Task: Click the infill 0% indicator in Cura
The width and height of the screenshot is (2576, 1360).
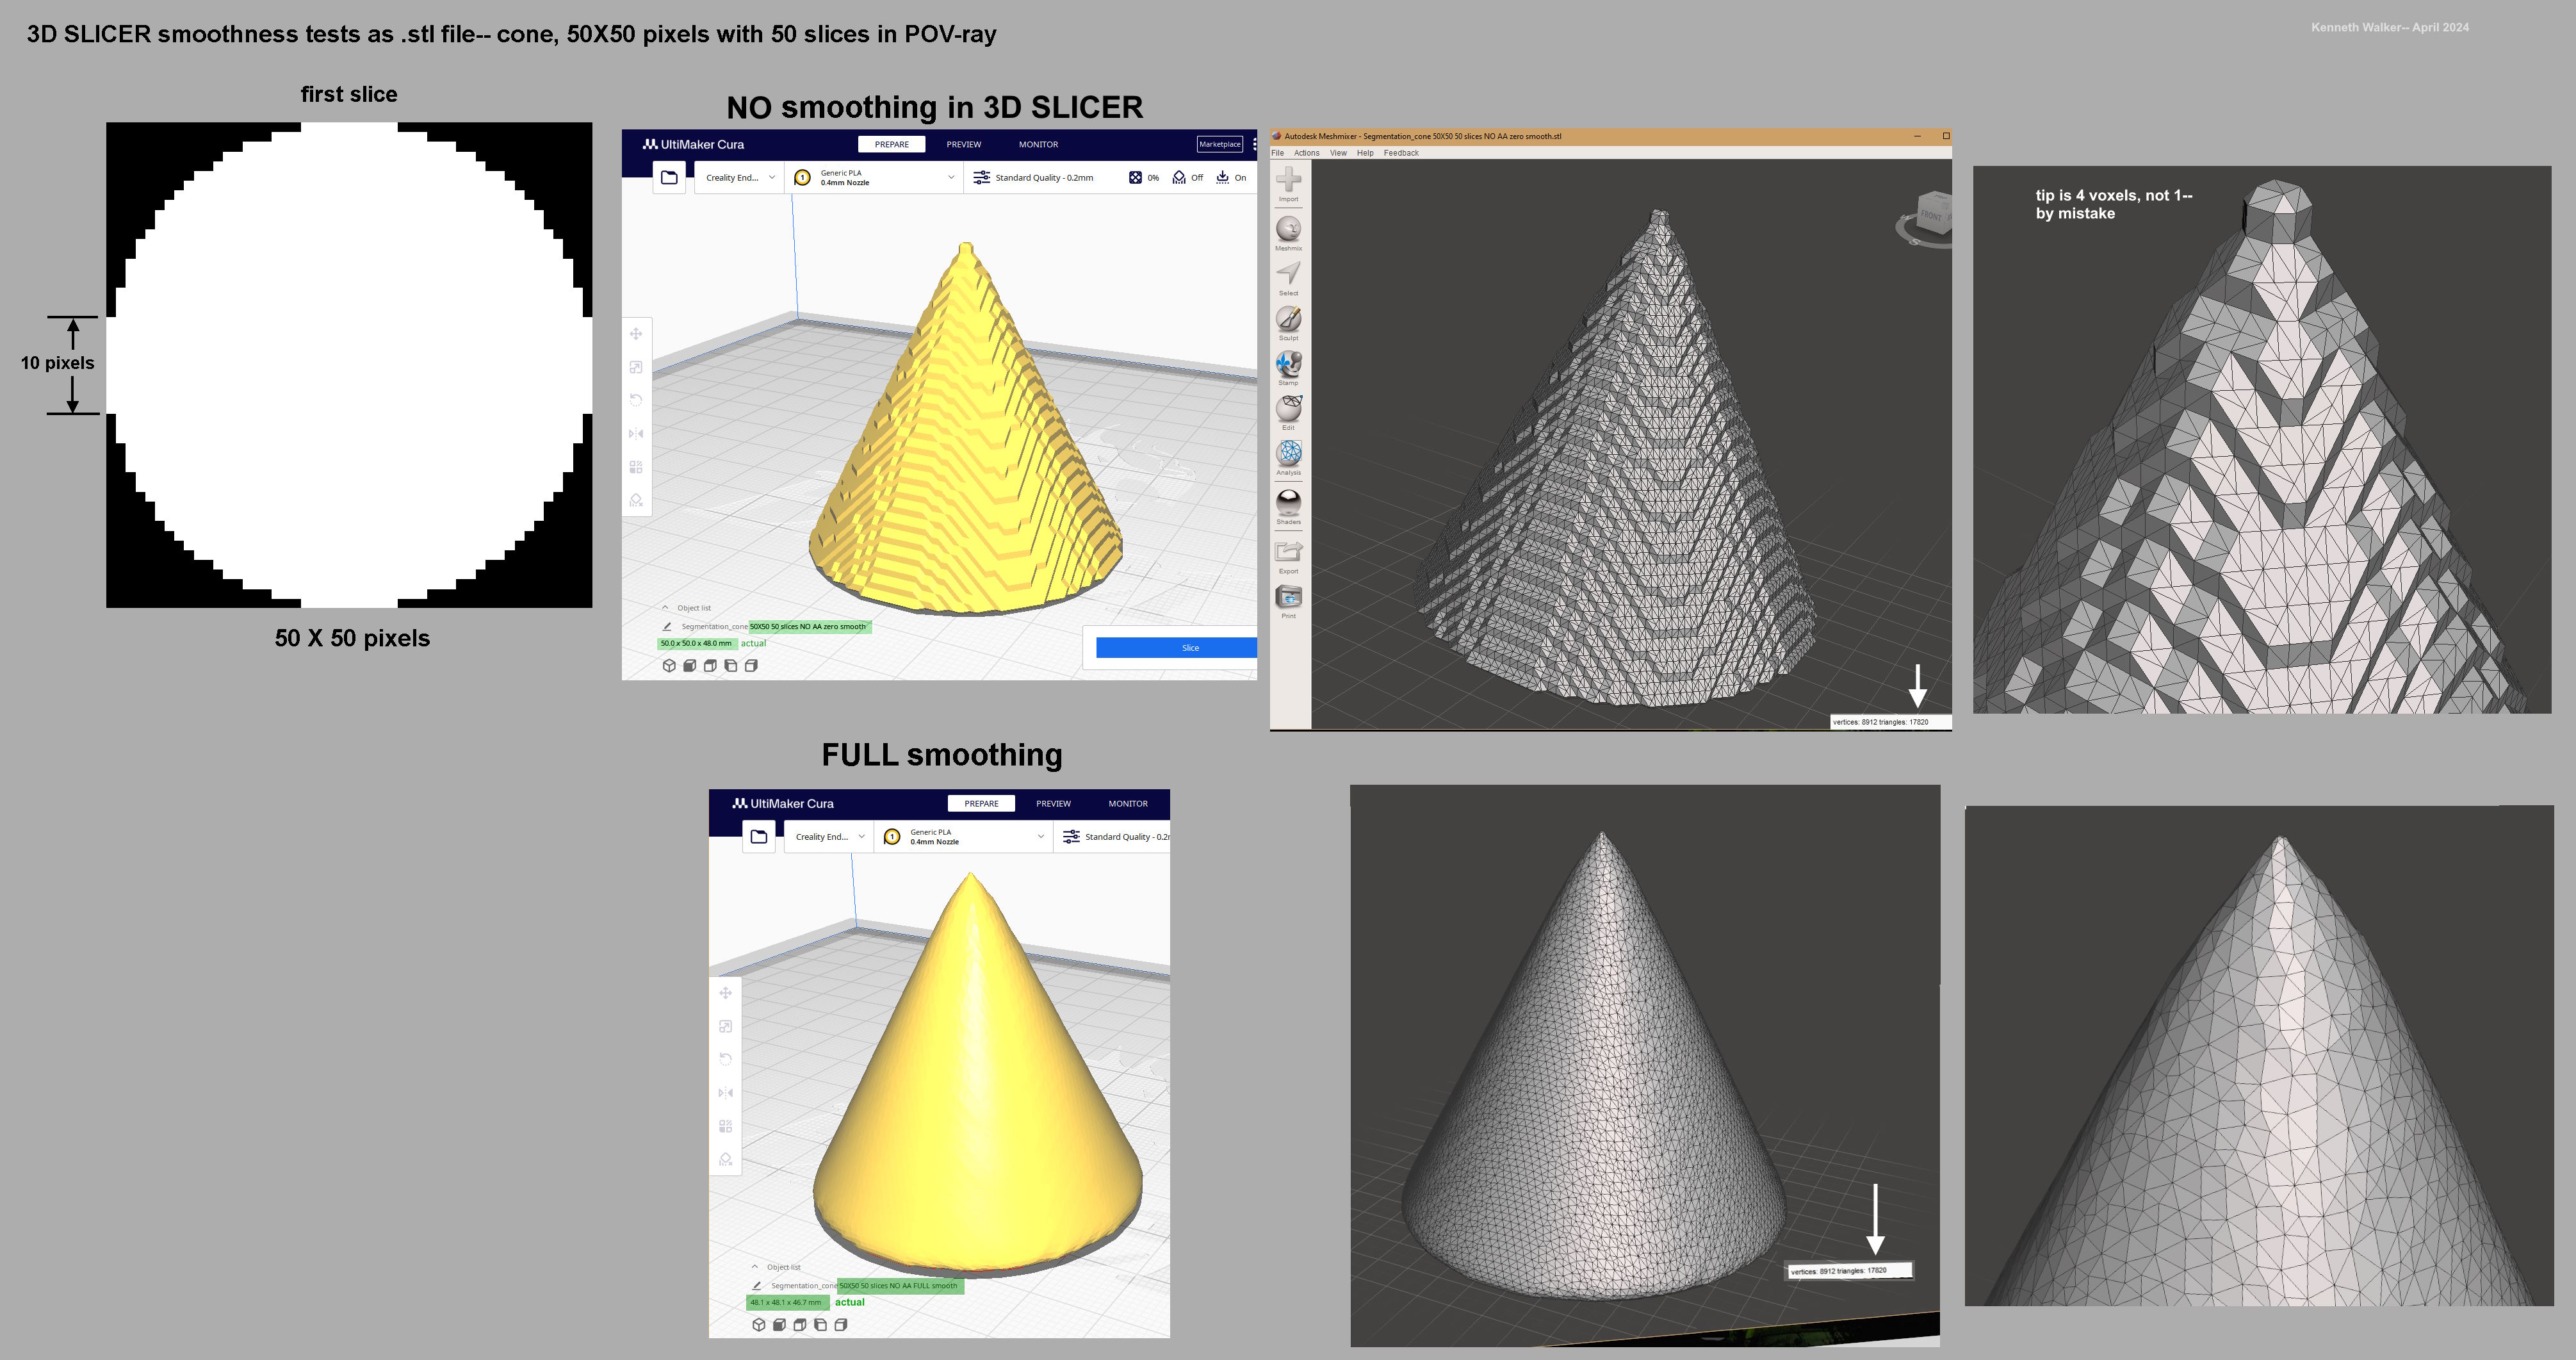Action: [1144, 177]
